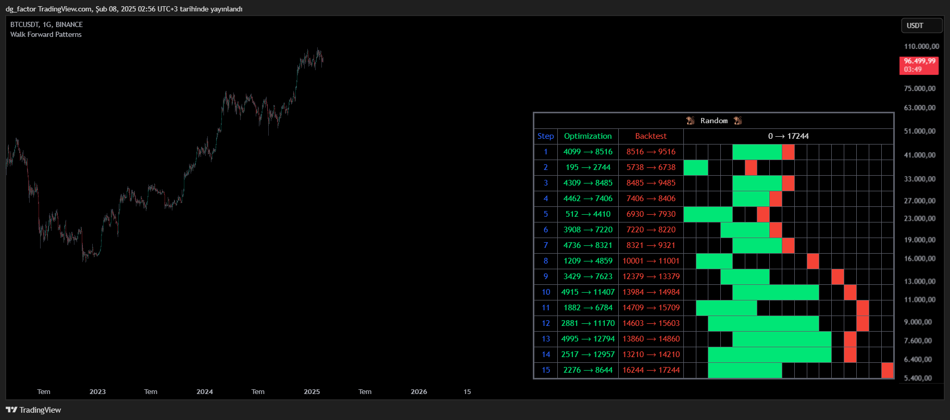Click optimization cell 2881 ⟶ 11170

[x=587, y=323]
